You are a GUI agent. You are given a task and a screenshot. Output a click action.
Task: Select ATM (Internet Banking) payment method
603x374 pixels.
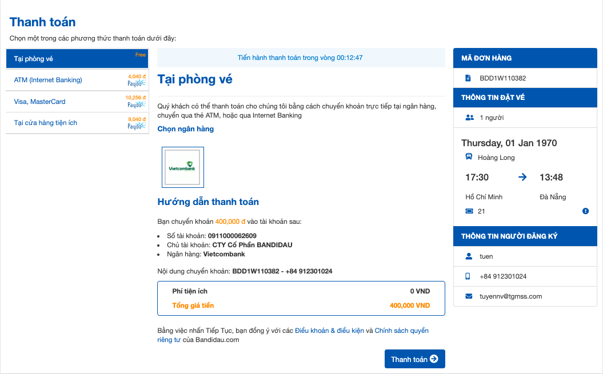[x=48, y=80]
